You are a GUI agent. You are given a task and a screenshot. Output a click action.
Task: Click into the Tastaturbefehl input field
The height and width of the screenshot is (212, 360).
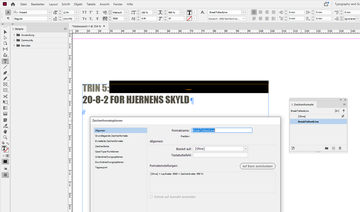click(x=221, y=155)
